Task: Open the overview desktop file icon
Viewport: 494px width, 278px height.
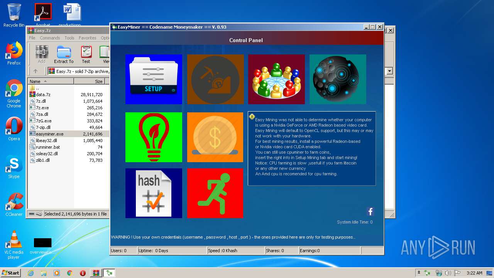Action: (x=42, y=246)
